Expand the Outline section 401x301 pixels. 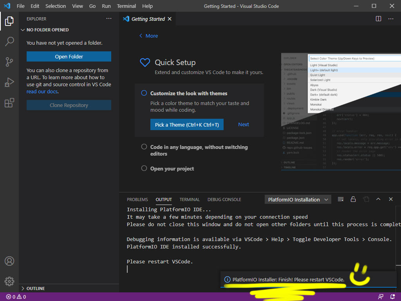click(69, 288)
